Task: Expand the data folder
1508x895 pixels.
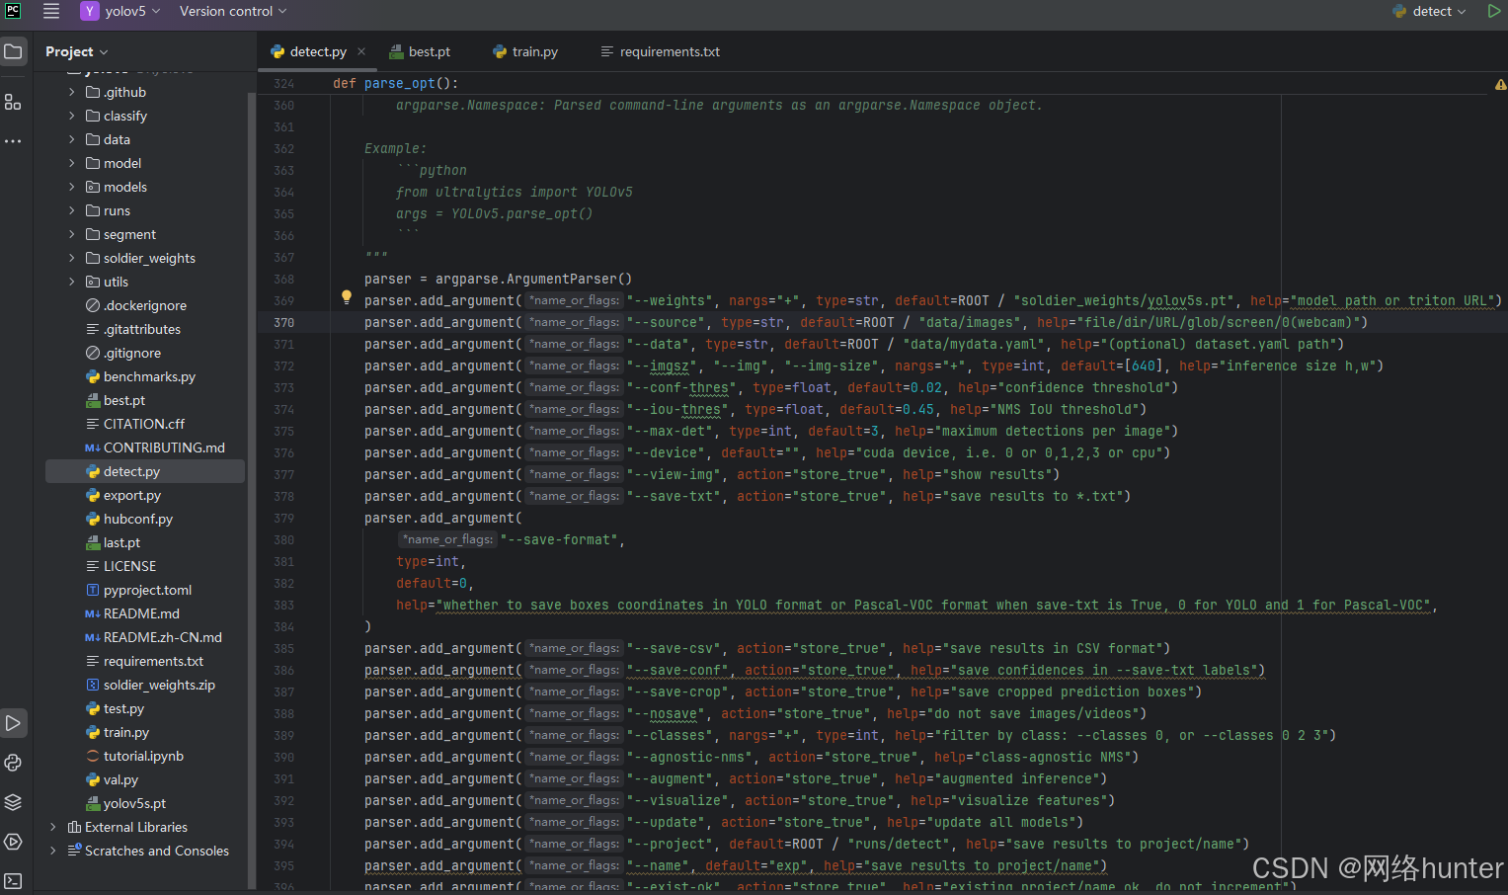Action: pos(71,139)
